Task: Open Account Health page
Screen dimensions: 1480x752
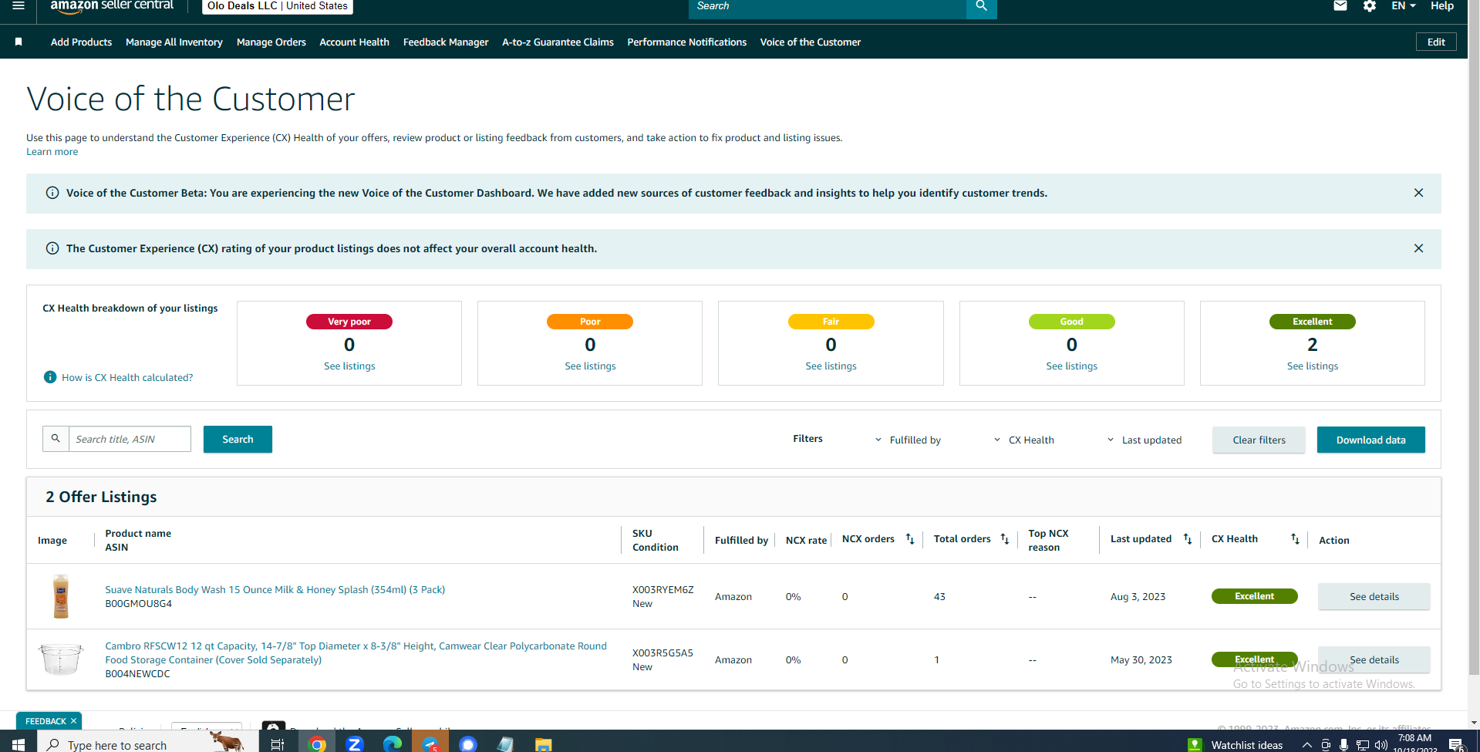Action: click(x=354, y=42)
